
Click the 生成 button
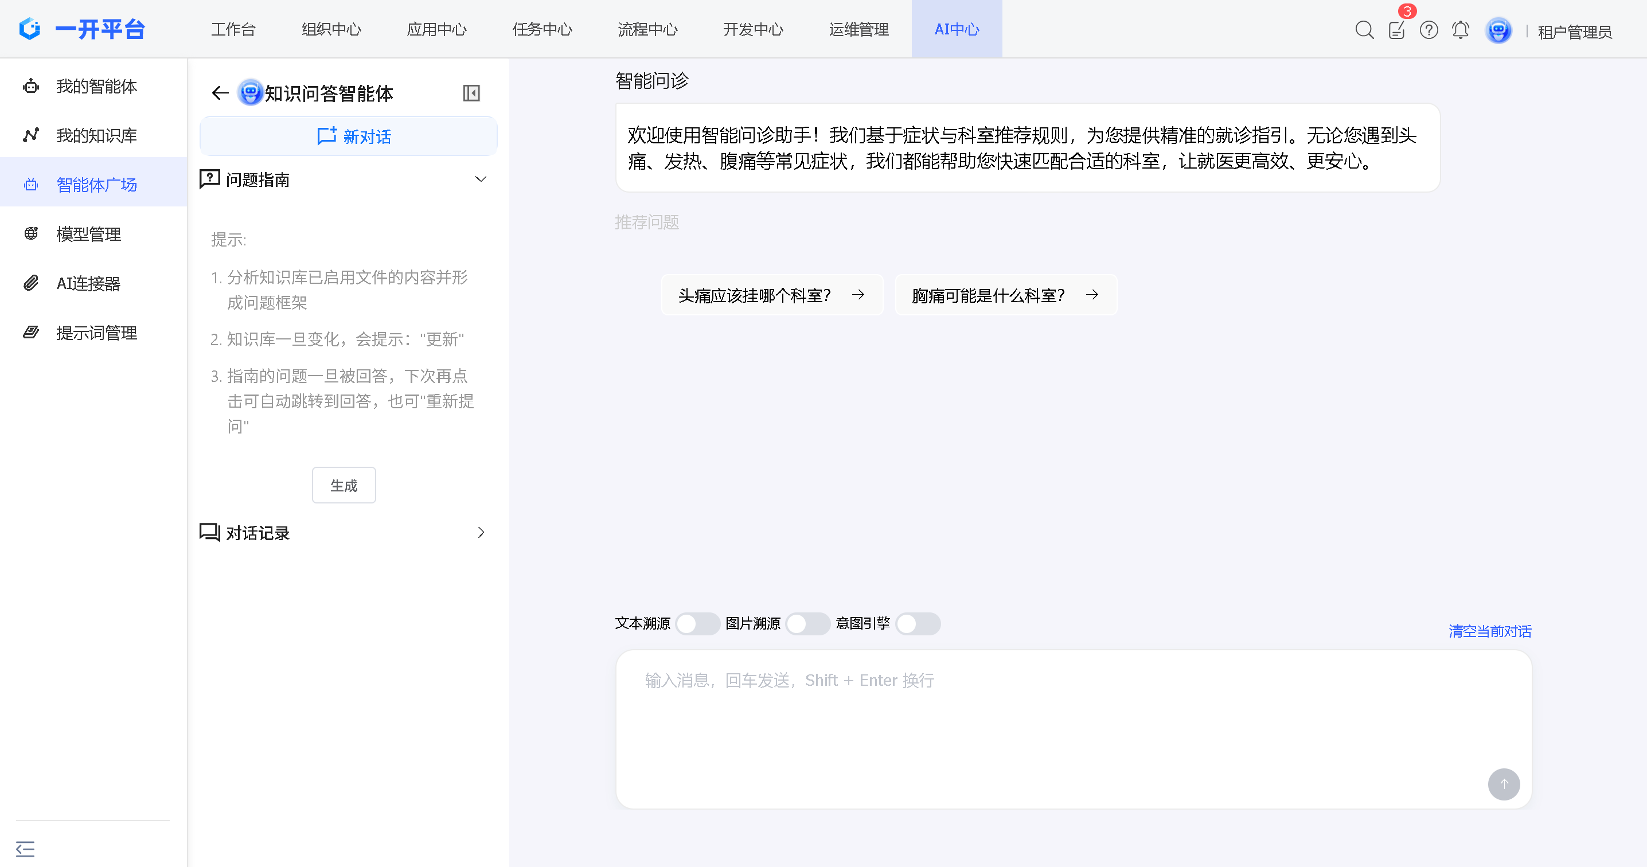coord(344,485)
